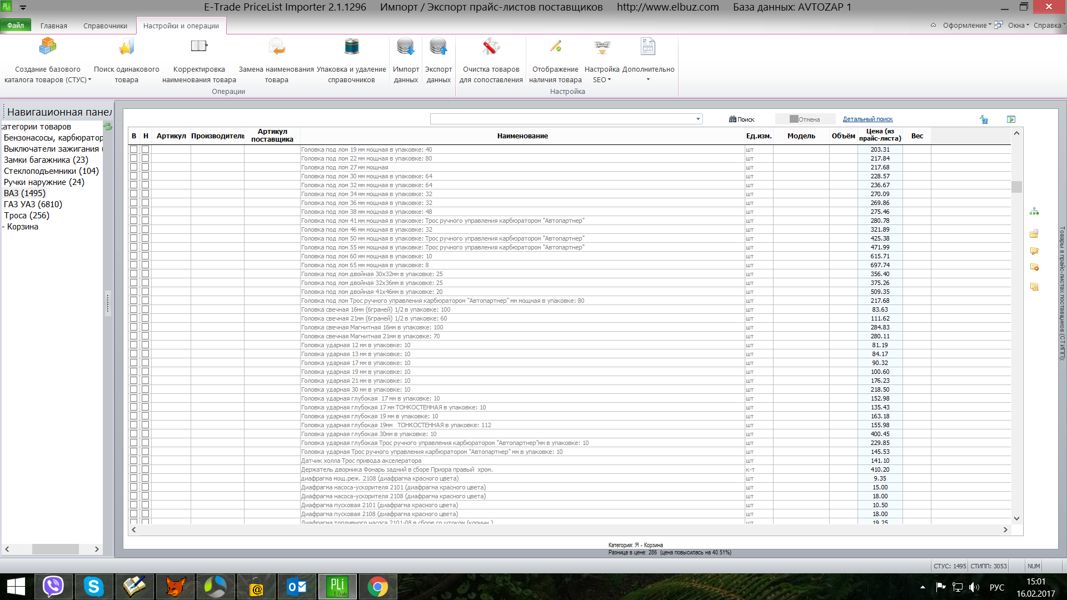Image resolution: width=1067 pixels, height=600 pixels.
Task: Click the РУС language indicator
Action: click(997, 587)
